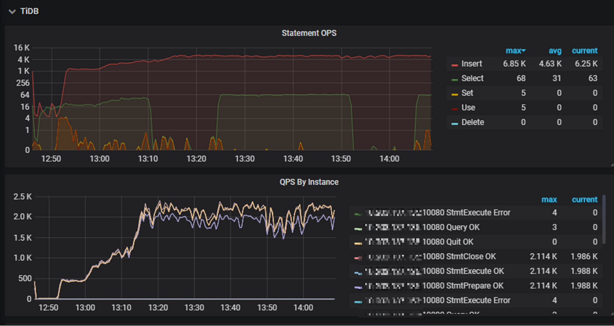Click 13:50 time label in QPS By Instance
Image resolution: width=614 pixels, height=326 pixels.
point(267,308)
